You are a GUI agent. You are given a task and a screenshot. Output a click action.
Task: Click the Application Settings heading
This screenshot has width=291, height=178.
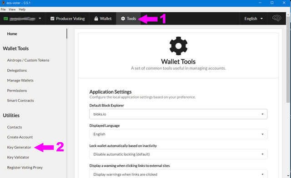(x=110, y=91)
